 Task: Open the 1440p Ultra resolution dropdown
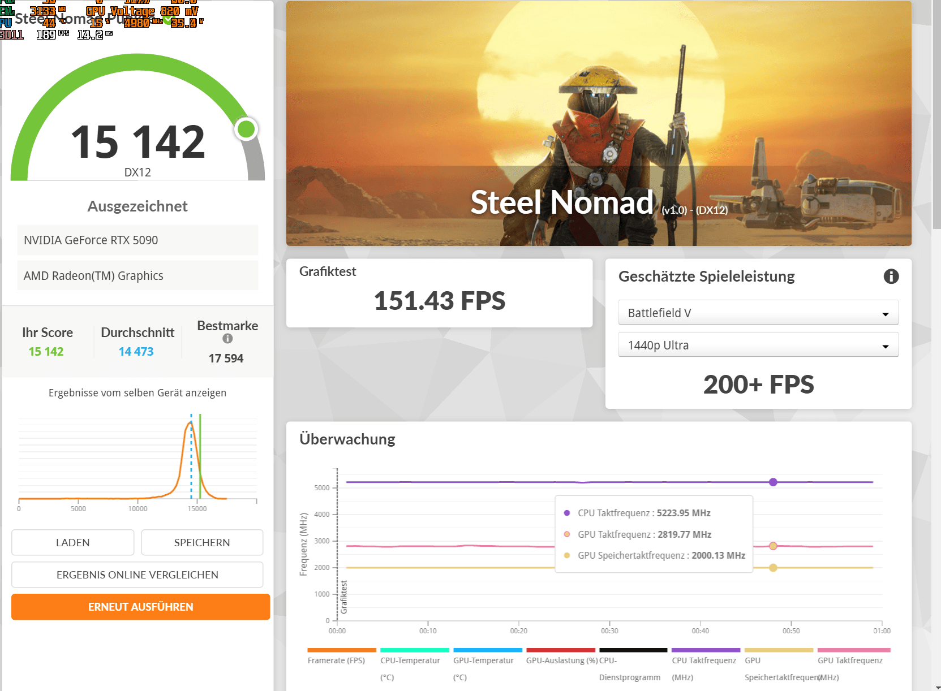click(x=758, y=345)
